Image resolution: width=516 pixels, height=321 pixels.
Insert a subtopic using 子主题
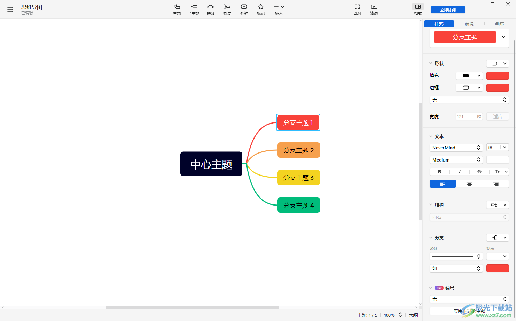(194, 9)
